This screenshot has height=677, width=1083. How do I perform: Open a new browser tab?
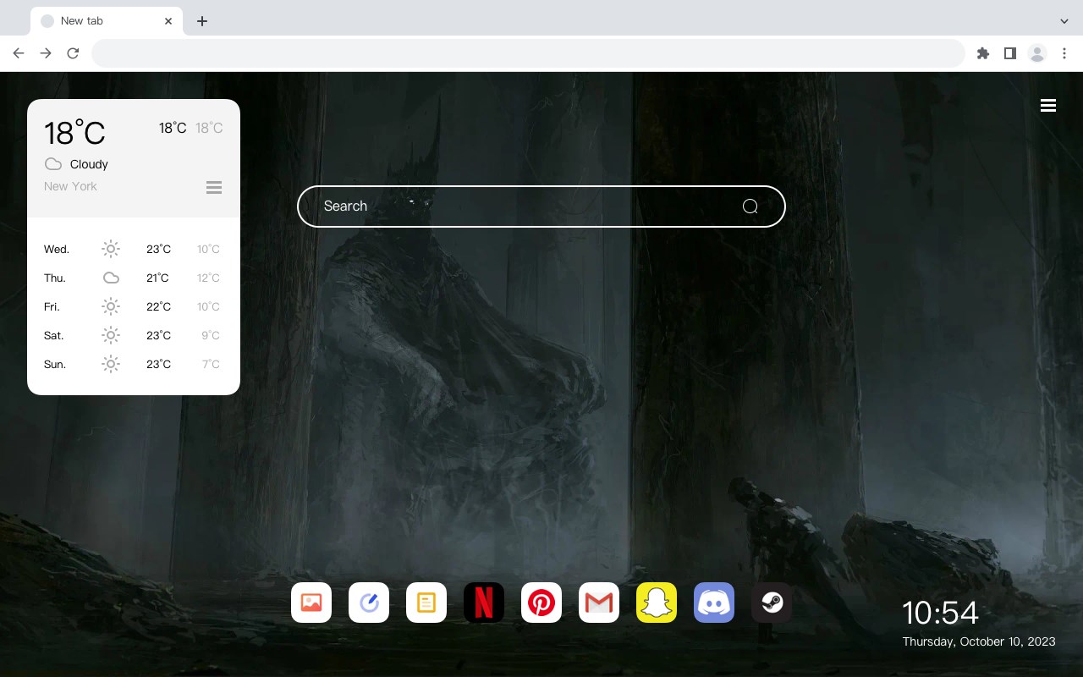point(202,21)
